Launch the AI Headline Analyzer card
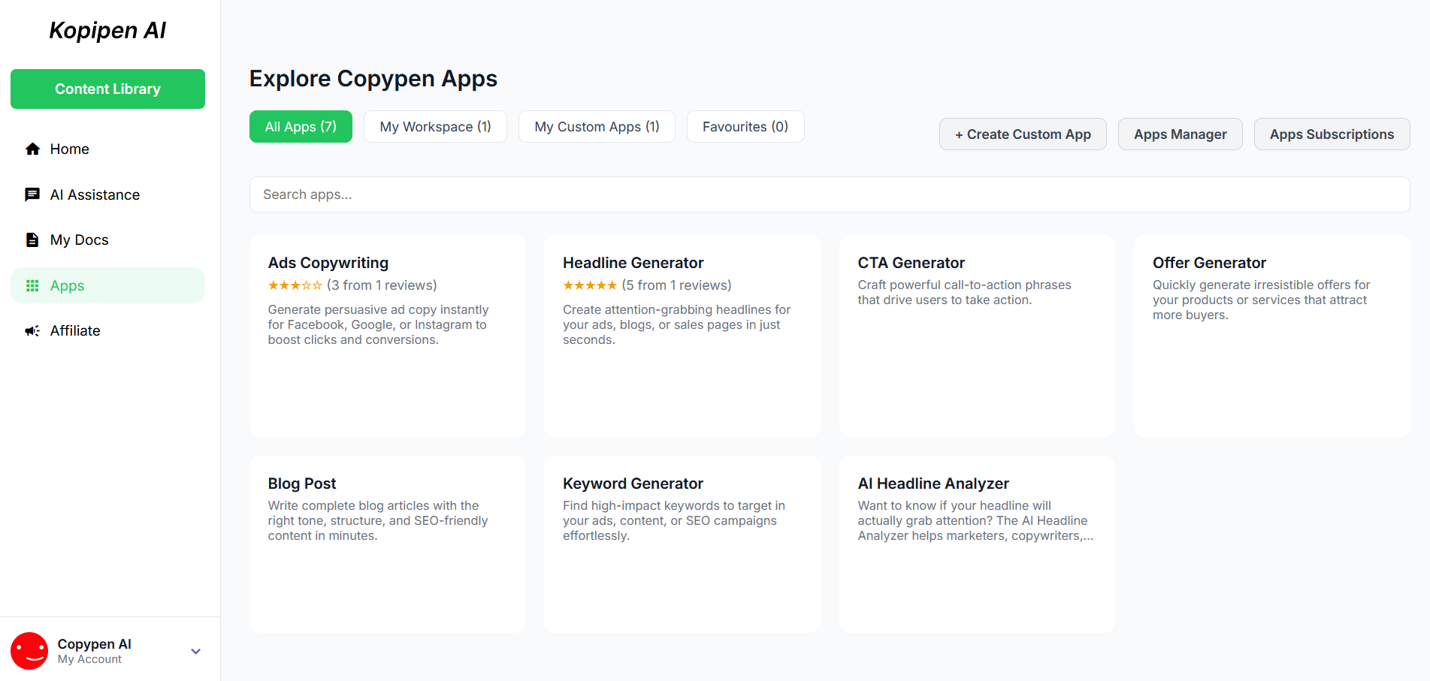Image resolution: width=1430 pixels, height=681 pixels. [976, 544]
